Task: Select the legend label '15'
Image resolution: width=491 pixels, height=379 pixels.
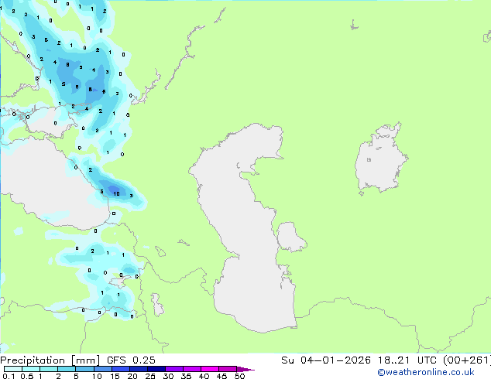Action: coord(115,376)
